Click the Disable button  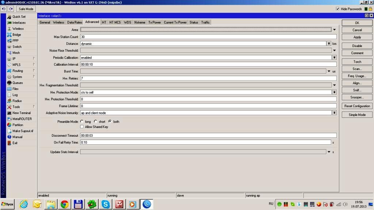[x=357, y=46]
